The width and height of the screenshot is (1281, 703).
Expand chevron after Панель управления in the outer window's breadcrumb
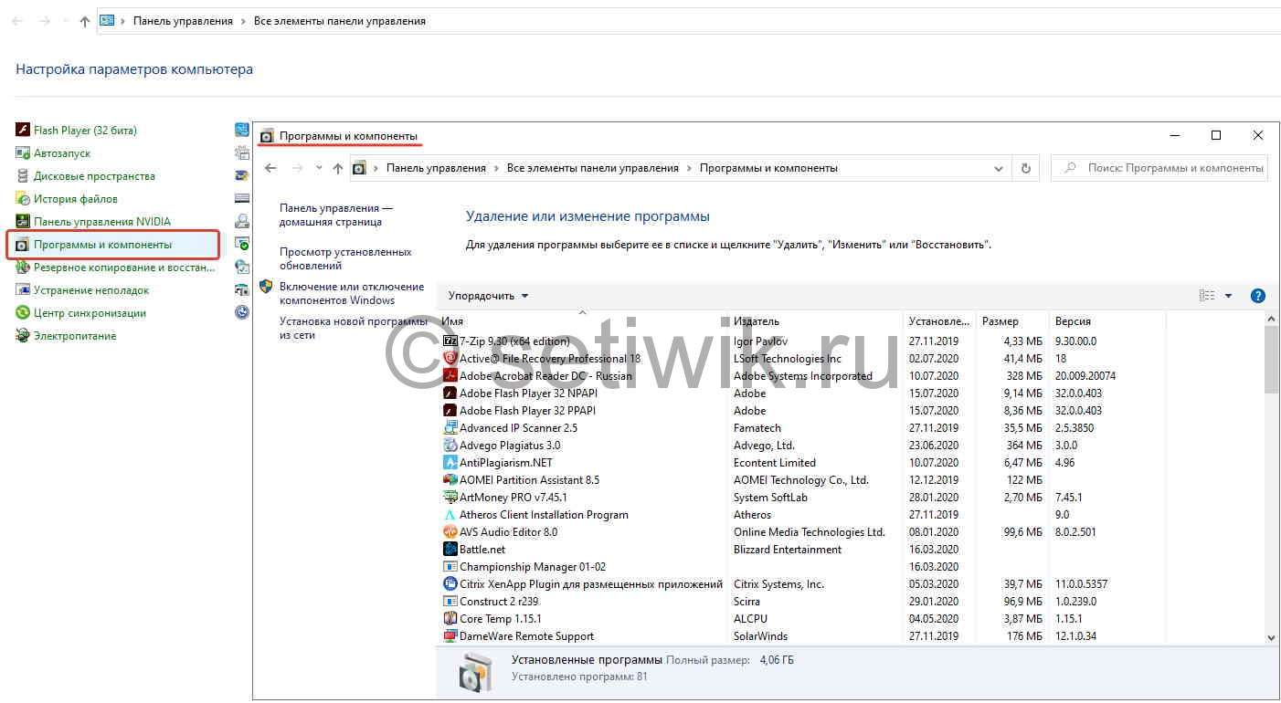(x=243, y=21)
